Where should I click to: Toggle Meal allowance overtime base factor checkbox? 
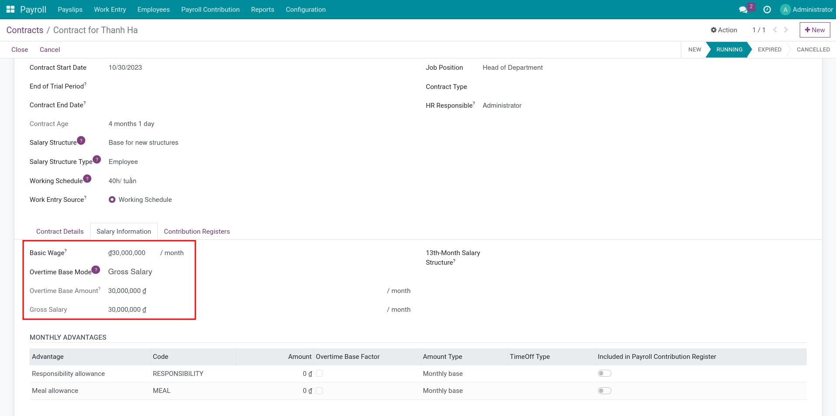(x=319, y=391)
